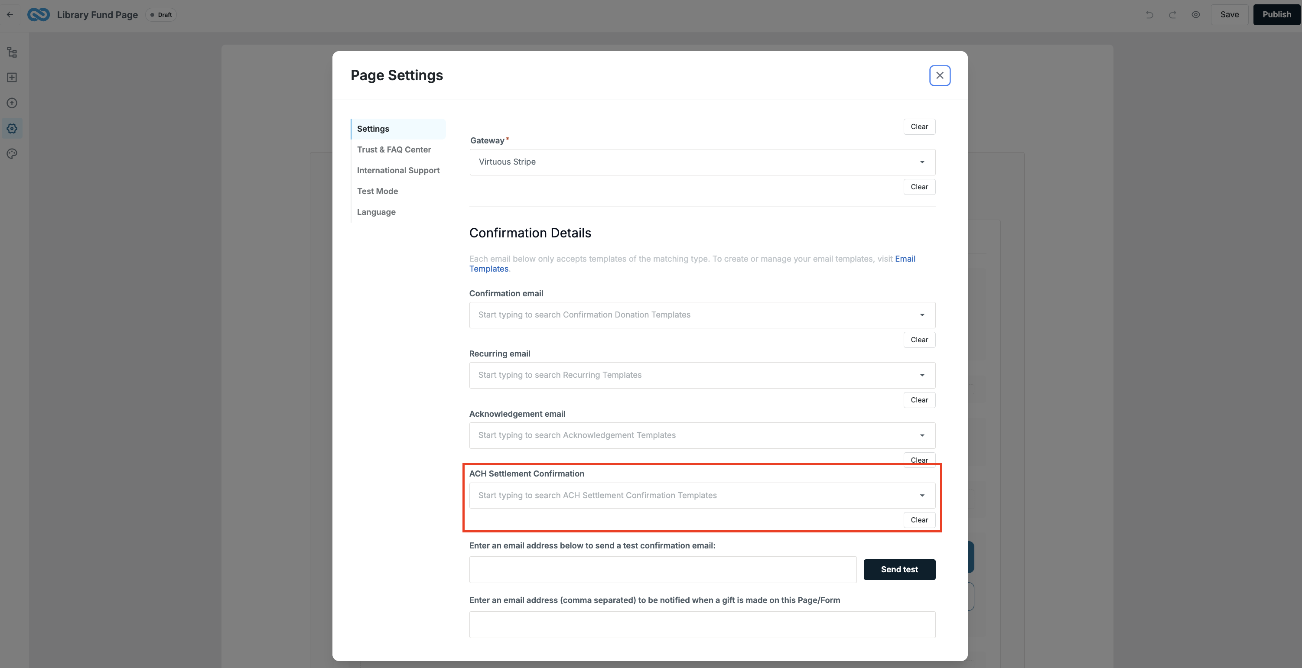Click the test confirmation email address field
Image resolution: width=1302 pixels, height=668 pixels.
click(663, 570)
